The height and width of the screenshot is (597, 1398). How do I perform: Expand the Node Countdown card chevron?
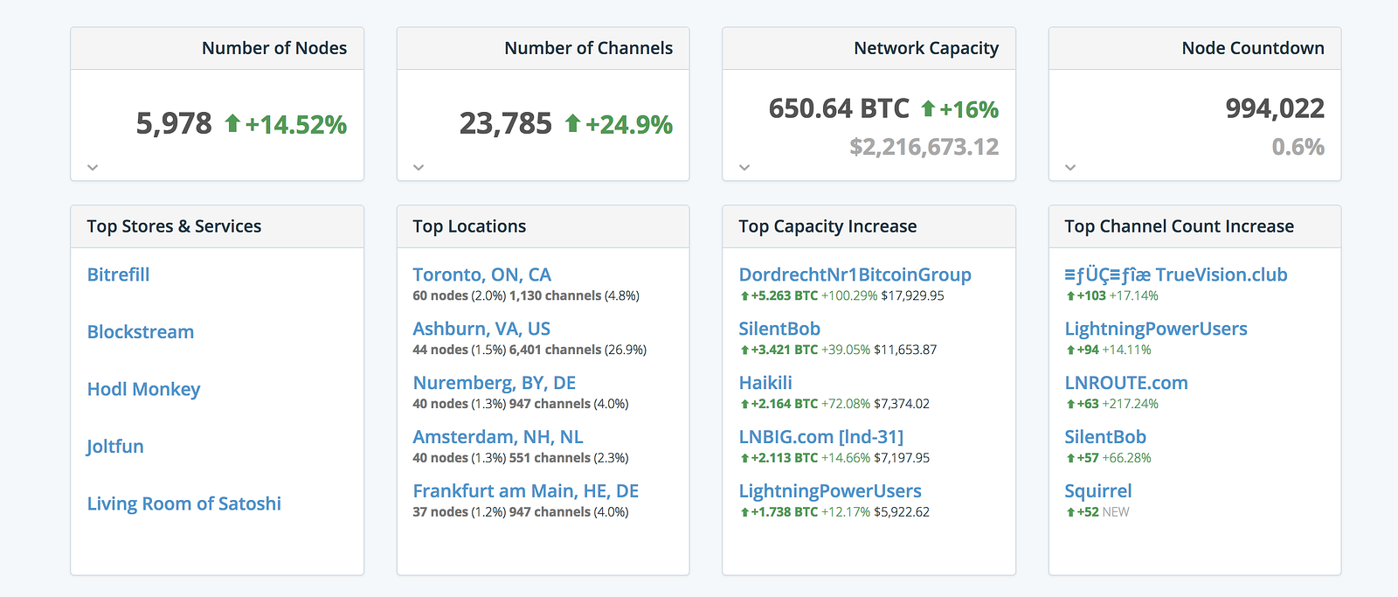click(1070, 167)
